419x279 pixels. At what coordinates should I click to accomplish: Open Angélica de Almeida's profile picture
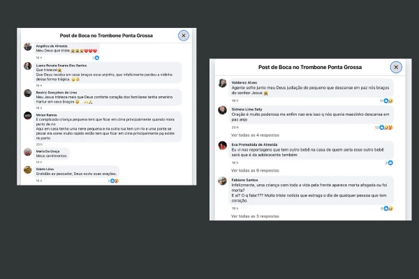click(x=27, y=47)
